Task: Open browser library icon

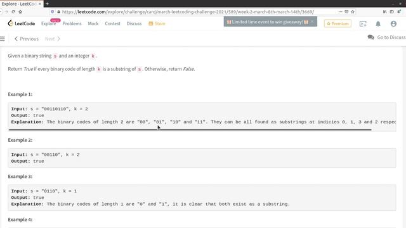Action: (x=385, y=11)
